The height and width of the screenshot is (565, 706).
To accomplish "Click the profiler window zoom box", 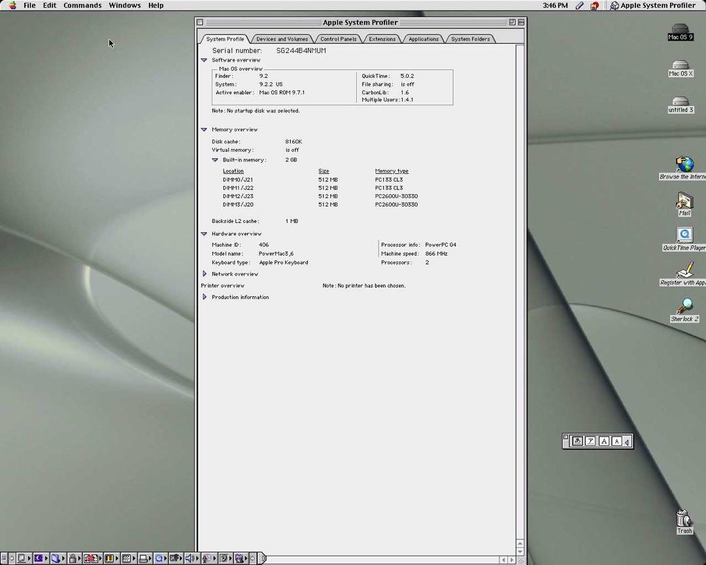I will click(x=512, y=22).
